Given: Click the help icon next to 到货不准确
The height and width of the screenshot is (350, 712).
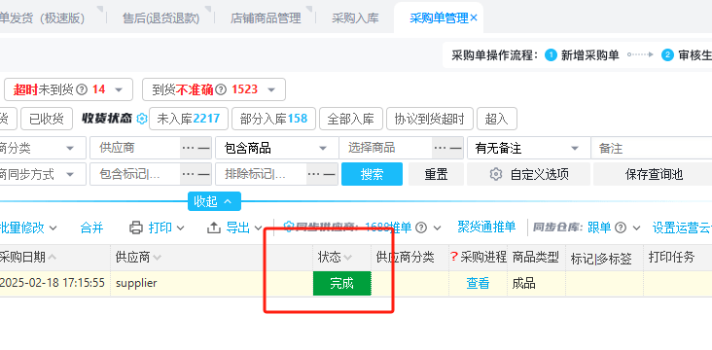Looking at the screenshot, I should (221, 89).
